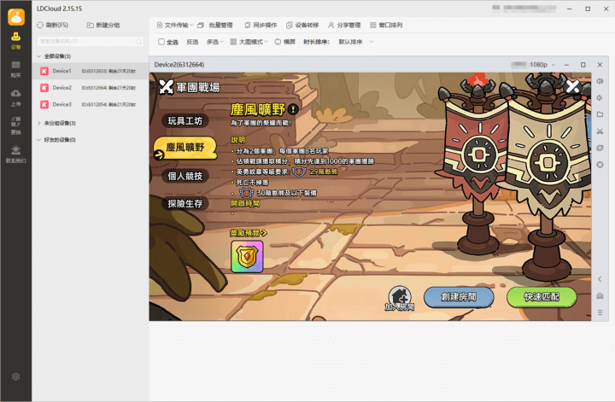Open 批量管理 batch management
615x402 pixels.
pos(215,25)
